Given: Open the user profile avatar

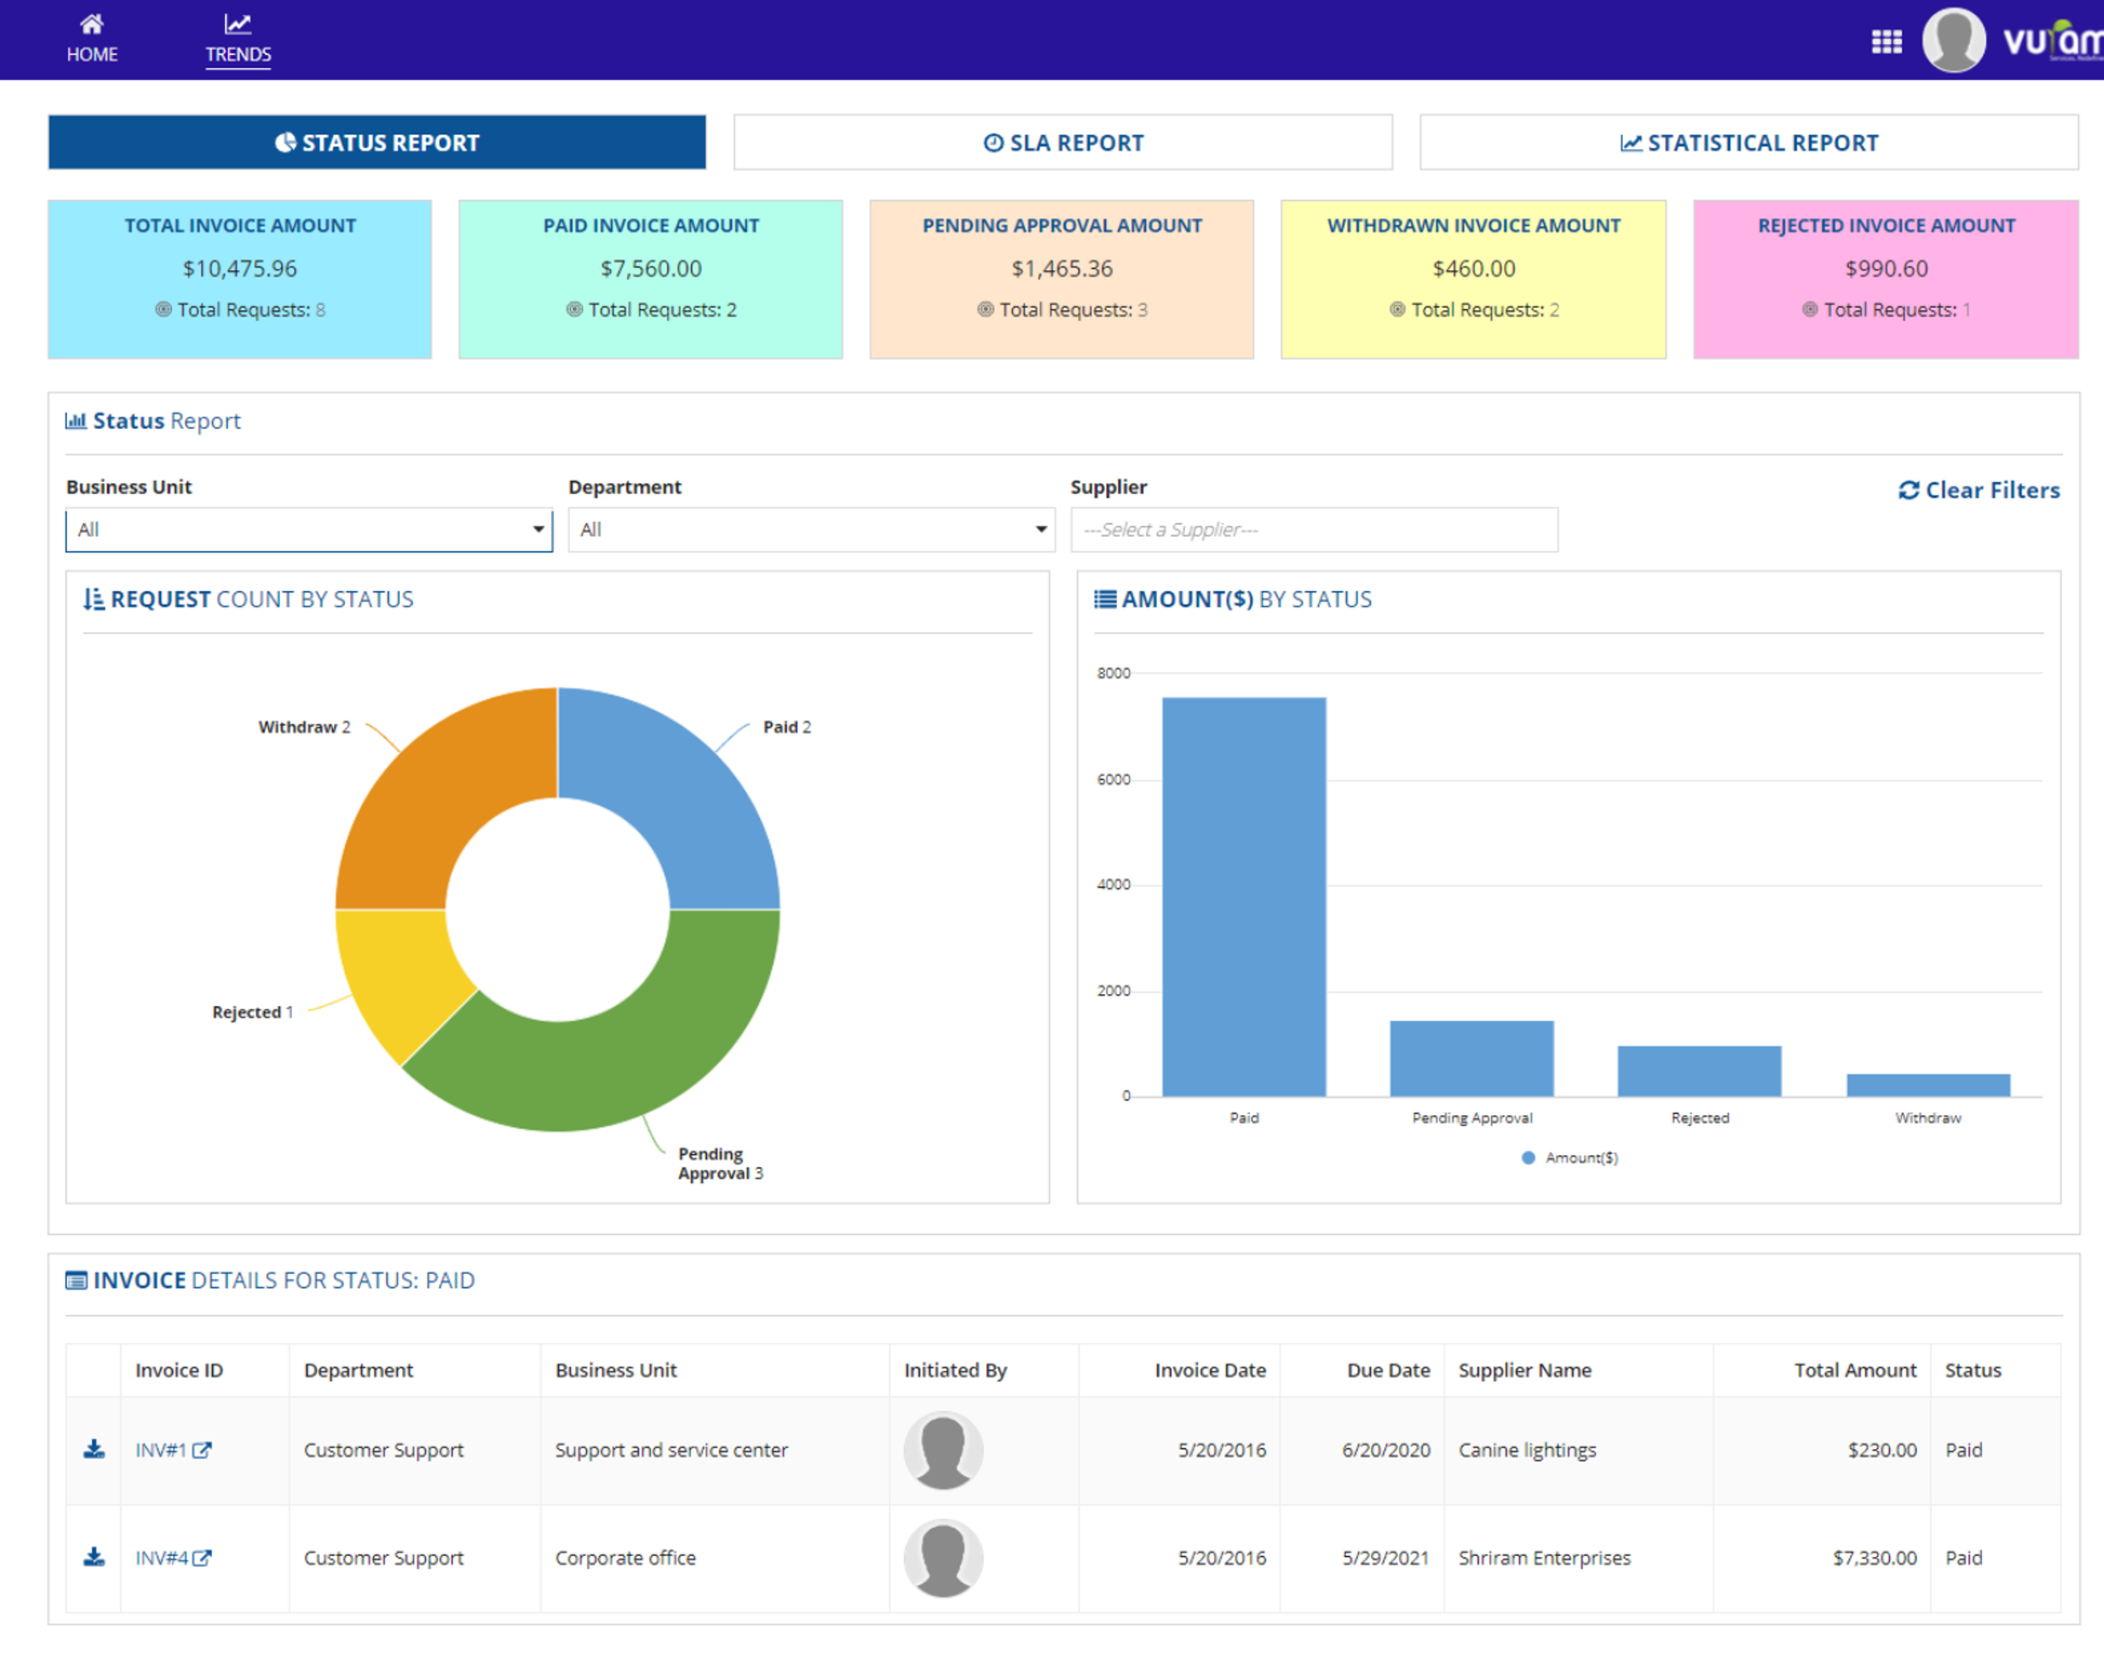Looking at the screenshot, I should click(1953, 40).
